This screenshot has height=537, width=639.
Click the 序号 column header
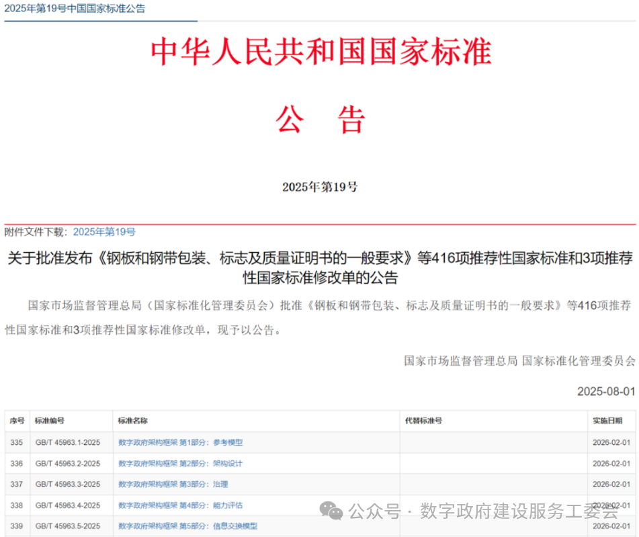17,421
